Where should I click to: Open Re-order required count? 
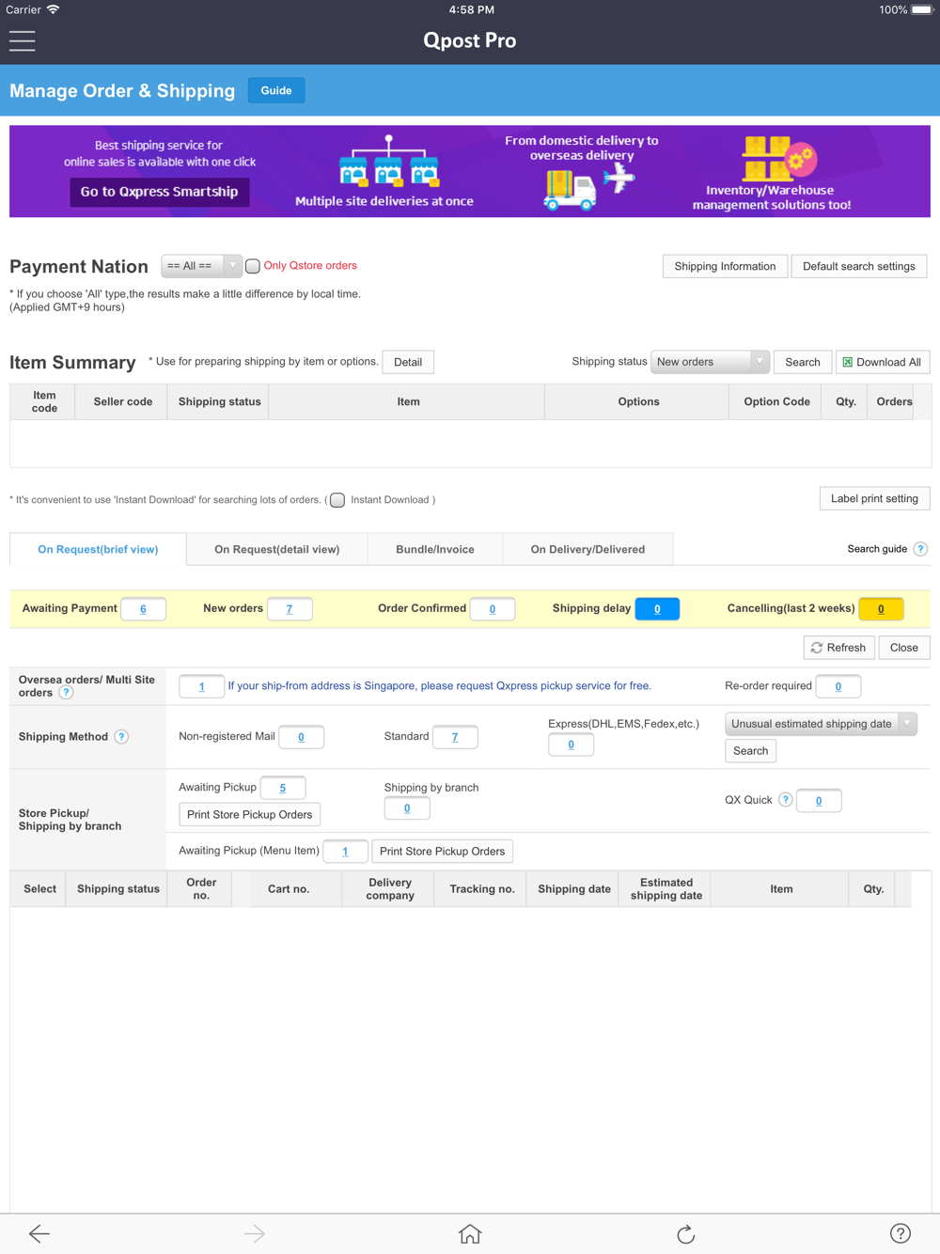[x=838, y=686]
